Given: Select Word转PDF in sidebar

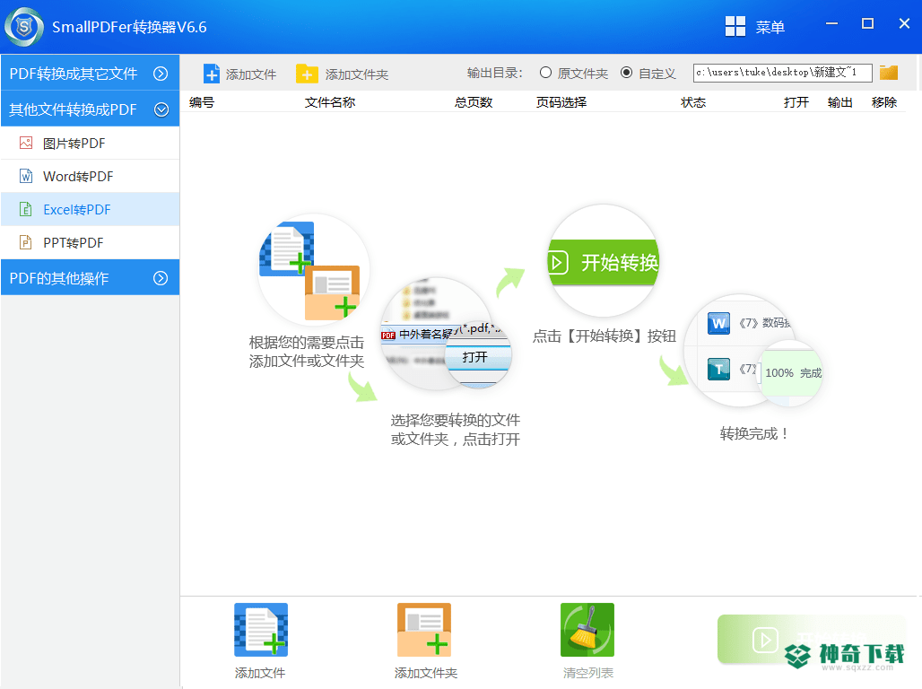Looking at the screenshot, I should coord(90,176).
